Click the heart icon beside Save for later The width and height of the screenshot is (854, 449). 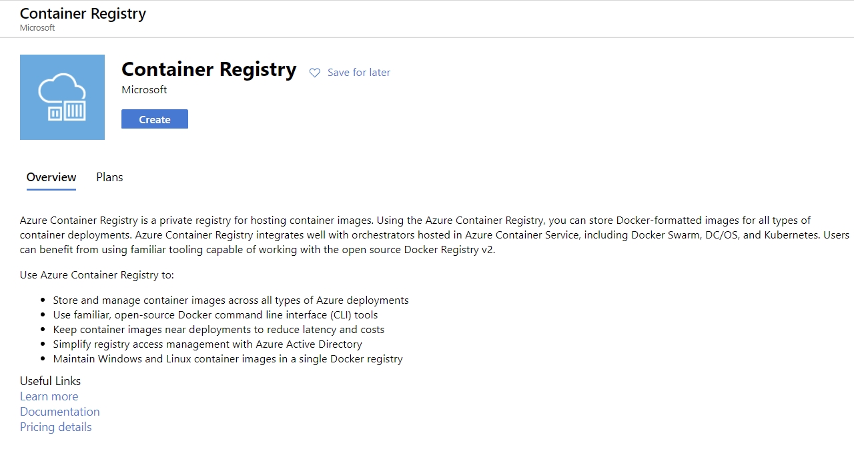click(x=315, y=73)
